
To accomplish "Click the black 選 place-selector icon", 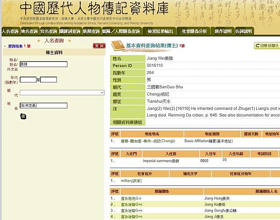I will coord(23,116).
